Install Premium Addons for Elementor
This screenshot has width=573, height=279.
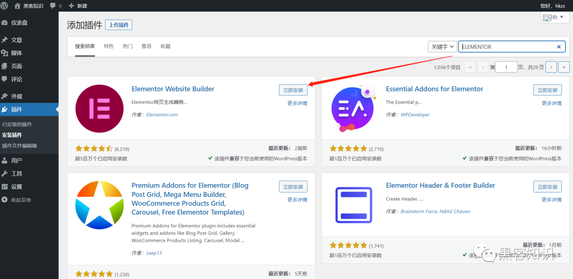293,186
